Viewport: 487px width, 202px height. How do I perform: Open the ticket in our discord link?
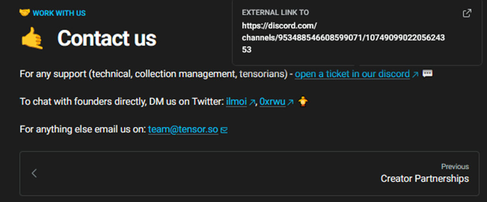[x=352, y=74]
